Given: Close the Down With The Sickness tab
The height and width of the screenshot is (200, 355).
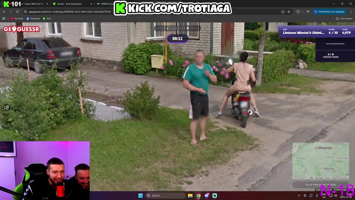Looking at the screenshot, I should tap(47, 4).
